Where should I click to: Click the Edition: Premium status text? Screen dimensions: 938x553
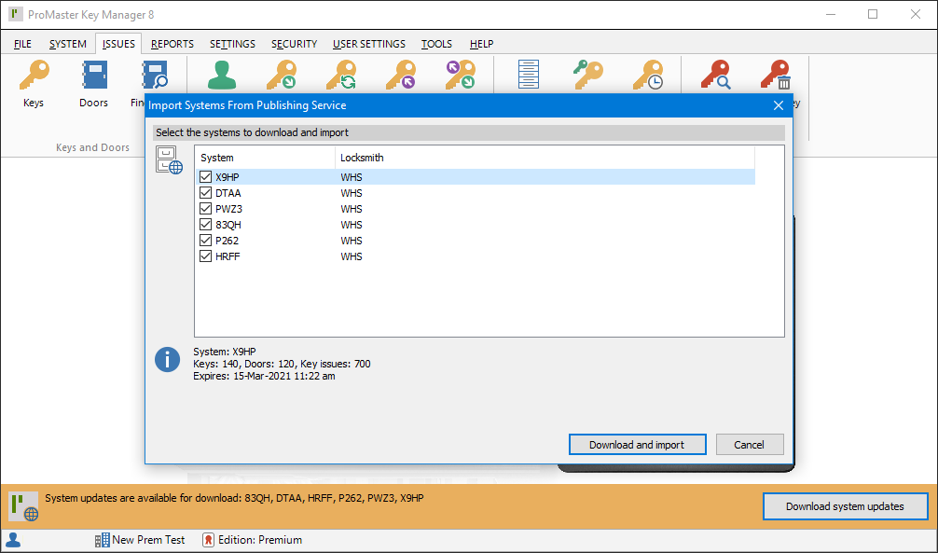(x=260, y=540)
